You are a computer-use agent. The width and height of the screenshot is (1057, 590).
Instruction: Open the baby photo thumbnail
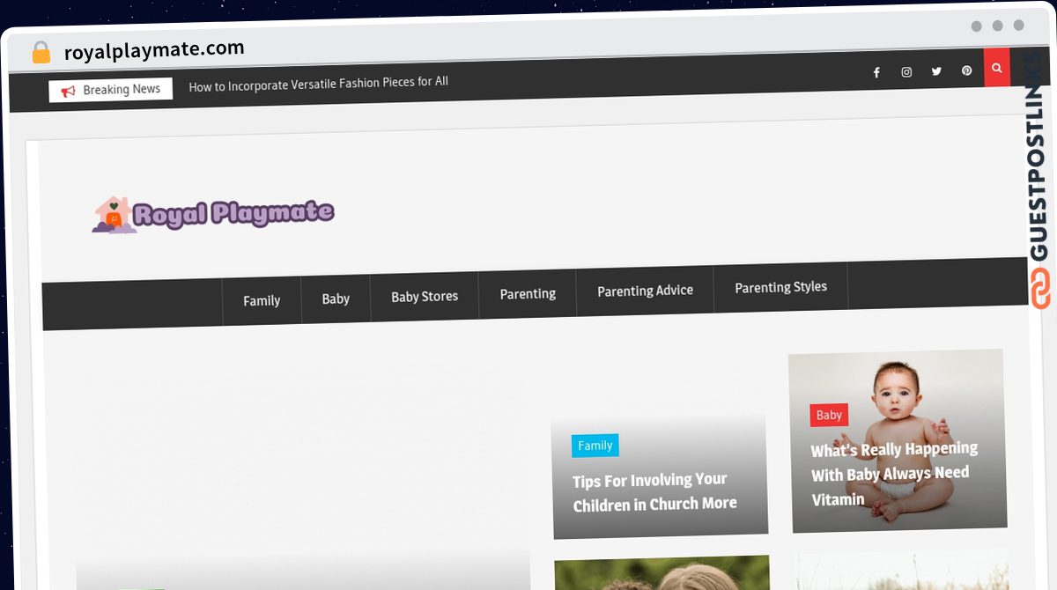point(898,441)
